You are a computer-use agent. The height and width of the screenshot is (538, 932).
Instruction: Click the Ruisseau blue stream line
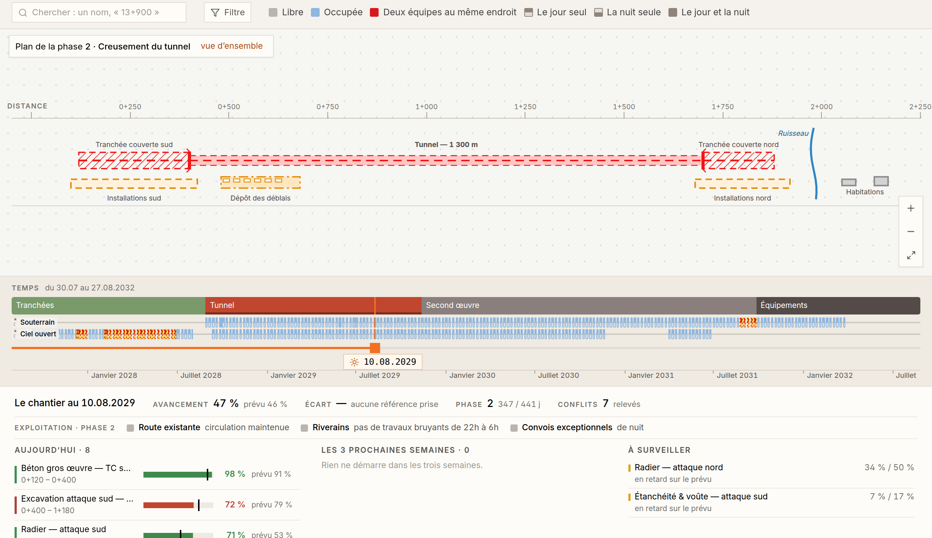(x=813, y=163)
